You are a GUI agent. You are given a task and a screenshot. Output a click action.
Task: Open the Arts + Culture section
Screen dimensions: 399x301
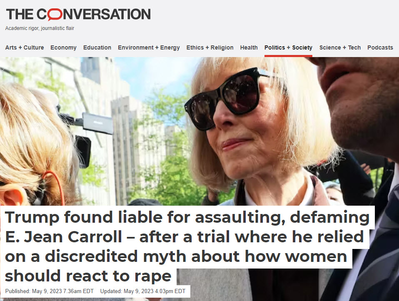coord(25,47)
